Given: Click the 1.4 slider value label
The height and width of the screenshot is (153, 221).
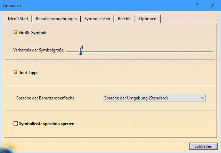Looking at the screenshot, I should point(80,47).
